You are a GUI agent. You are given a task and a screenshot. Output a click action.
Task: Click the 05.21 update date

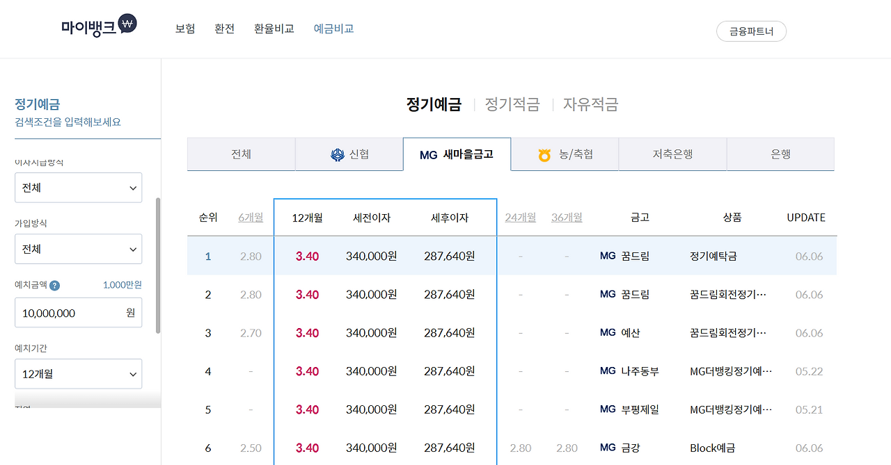[809, 409]
